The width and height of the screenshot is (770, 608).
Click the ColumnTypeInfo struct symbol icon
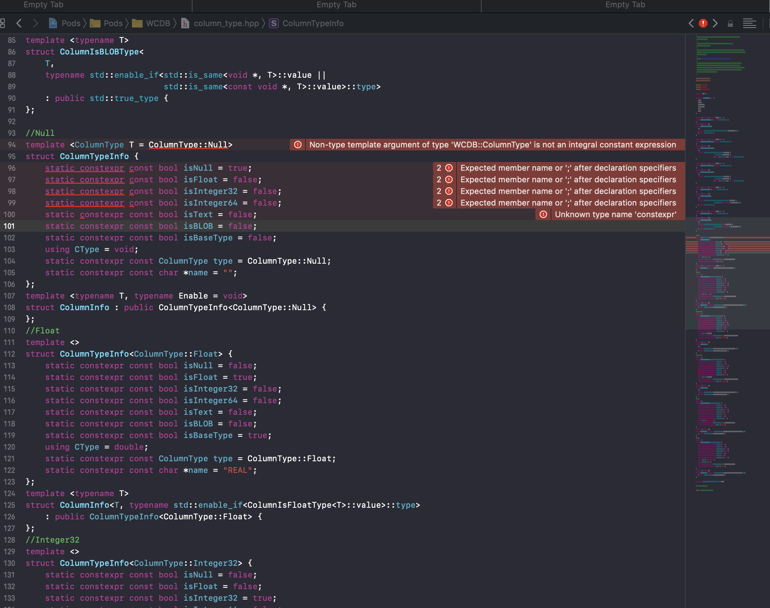coord(274,23)
